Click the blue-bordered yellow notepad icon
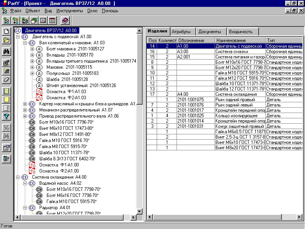Viewport: 305px width, 229px height. (x=6, y=91)
